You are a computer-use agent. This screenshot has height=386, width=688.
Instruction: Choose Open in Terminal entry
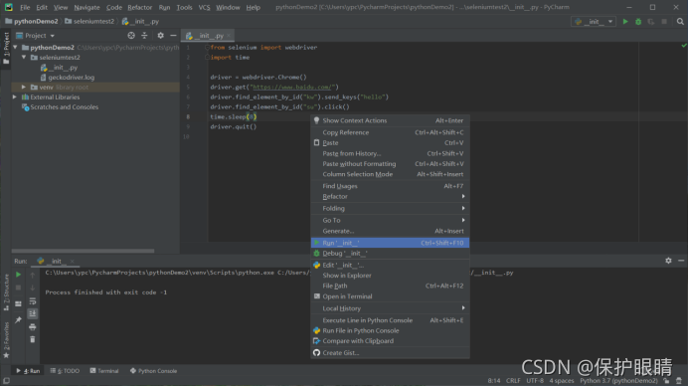[390, 296]
